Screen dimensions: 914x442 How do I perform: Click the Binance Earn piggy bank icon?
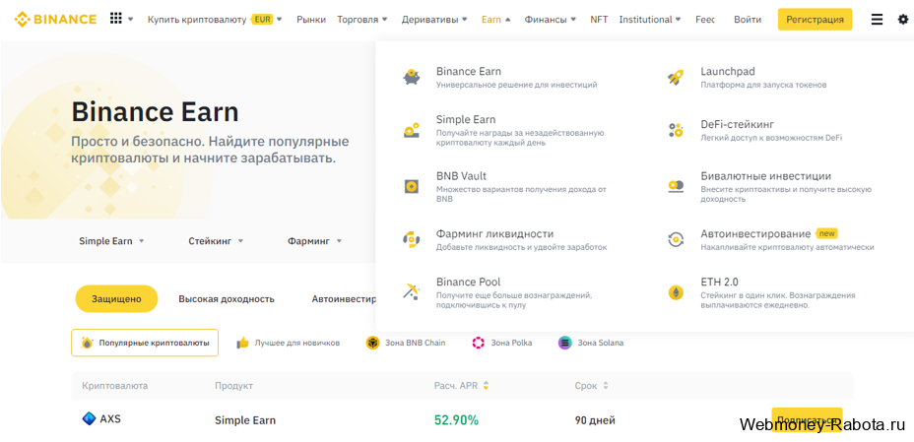pyautogui.click(x=412, y=77)
